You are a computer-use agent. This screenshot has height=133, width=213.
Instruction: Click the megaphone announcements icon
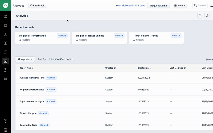(x=207, y=16)
